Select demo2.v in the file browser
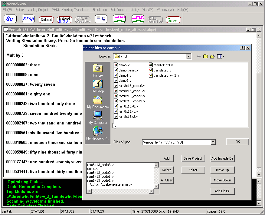The height and width of the screenshot is (215, 265). tap(123, 81)
